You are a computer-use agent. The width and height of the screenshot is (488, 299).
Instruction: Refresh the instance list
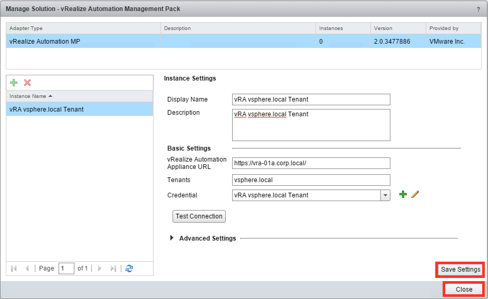click(129, 268)
